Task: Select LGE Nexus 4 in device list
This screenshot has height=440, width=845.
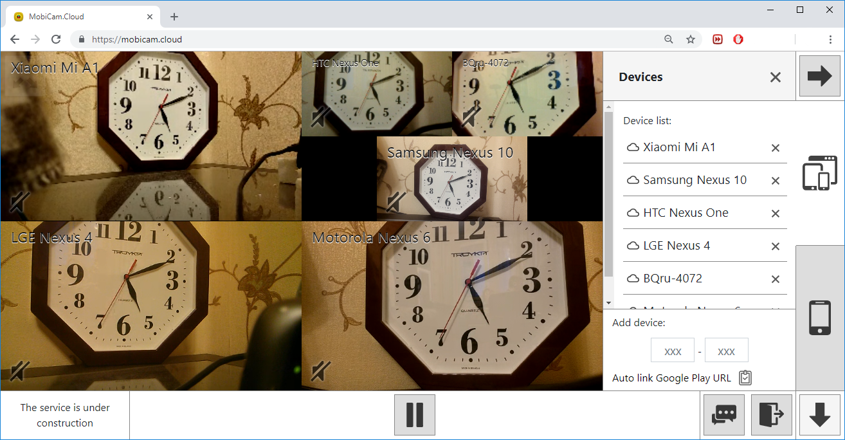Action: [x=677, y=246]
